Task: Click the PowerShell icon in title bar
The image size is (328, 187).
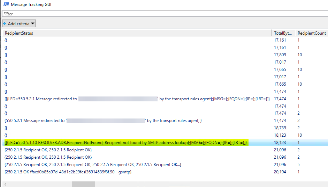Action: (x=6, y=5)
